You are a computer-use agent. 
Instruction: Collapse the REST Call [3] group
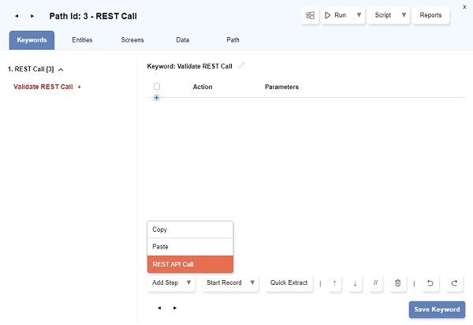pyautogui.click(x=61, y=69)
